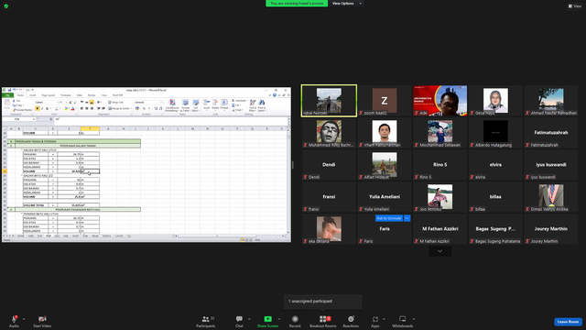Click Merge & Center in Excel ribbon

(120, 108)
